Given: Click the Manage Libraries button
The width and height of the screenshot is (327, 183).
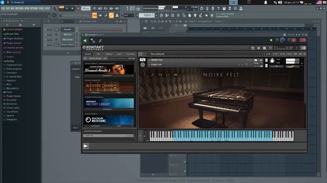Looking at the screenshot, I should click(95, 58).
